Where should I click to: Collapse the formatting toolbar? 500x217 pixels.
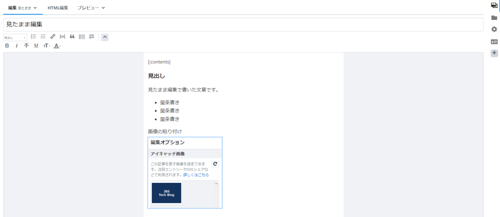pyautogui.click(x=105, y=37)
